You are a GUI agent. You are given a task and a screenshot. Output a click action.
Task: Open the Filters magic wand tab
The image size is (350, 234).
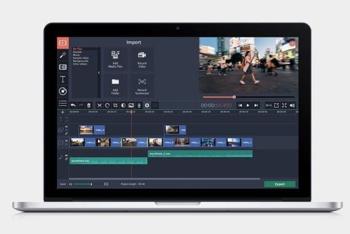[63, 55]
